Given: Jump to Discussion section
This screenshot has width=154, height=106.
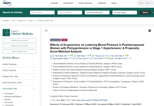Looking at the screenshot, I should (9, 103).
